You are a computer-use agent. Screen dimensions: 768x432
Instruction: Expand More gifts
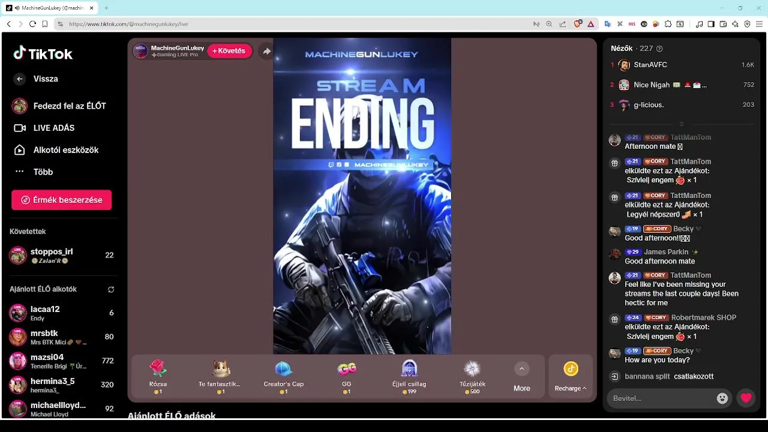[522, 377]
